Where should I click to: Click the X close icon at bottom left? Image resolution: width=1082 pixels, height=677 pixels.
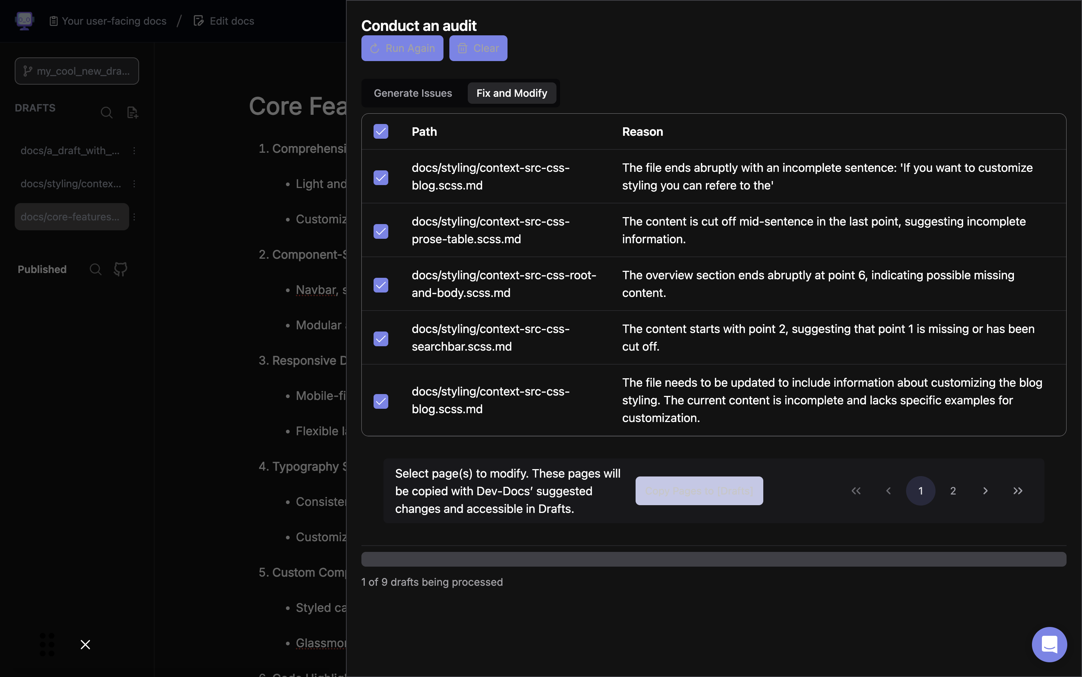click(85, 644)
